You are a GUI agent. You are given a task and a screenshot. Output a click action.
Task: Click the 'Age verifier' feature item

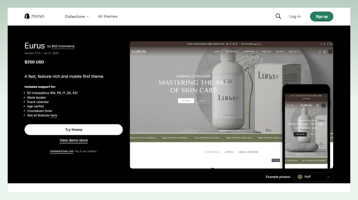coord(35,106)
